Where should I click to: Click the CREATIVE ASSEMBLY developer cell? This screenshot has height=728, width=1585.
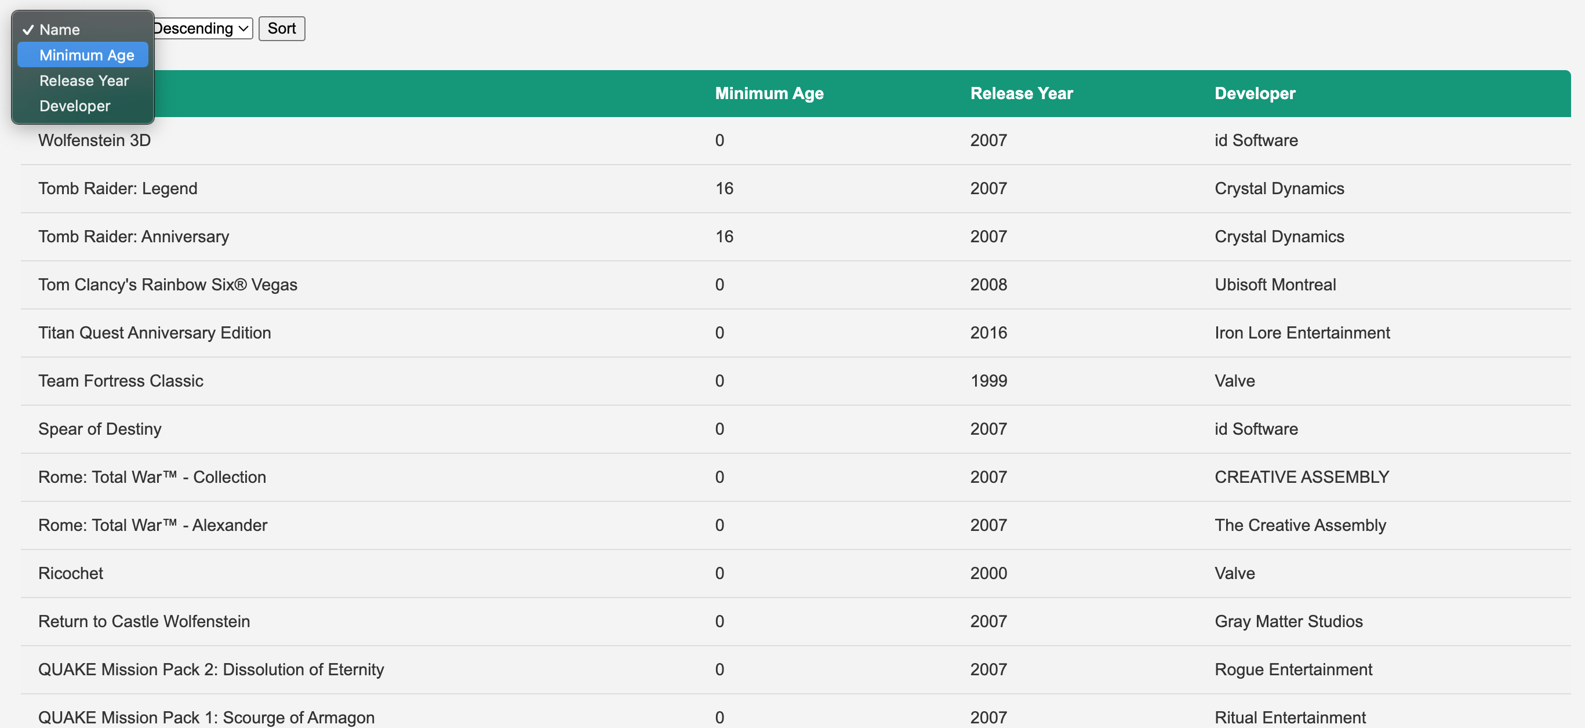(x=1302, y=477)
